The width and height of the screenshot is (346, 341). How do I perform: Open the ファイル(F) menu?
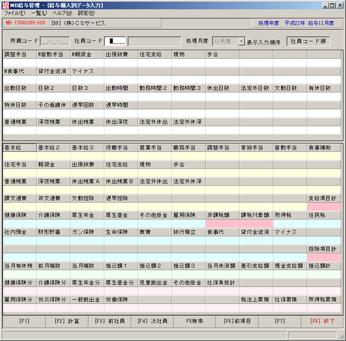(x=14, y=13)
